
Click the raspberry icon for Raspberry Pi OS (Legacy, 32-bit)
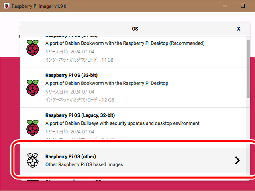[33, 128]
